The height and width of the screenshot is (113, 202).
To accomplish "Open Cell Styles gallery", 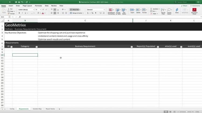I will [124, 11].
